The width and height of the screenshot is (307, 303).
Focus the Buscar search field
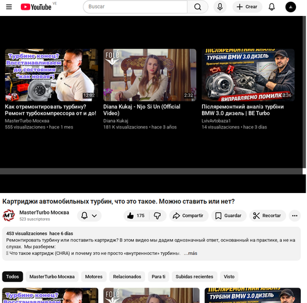[135, 7]
